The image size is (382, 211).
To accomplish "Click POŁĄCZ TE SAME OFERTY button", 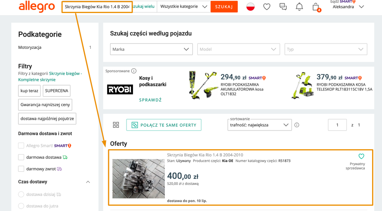I will 164,125.
